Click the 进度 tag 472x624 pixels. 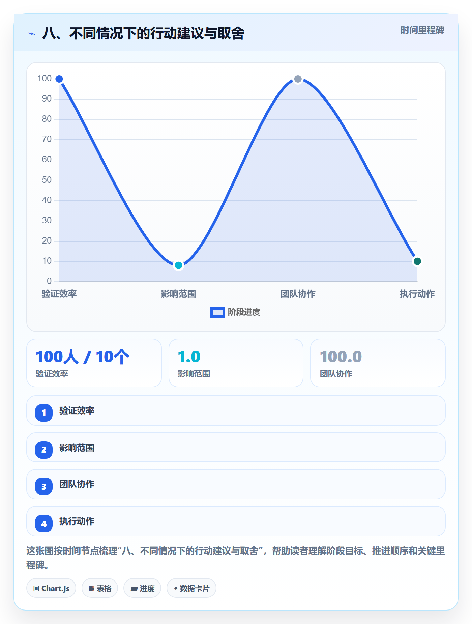click(x=142, y=588)
